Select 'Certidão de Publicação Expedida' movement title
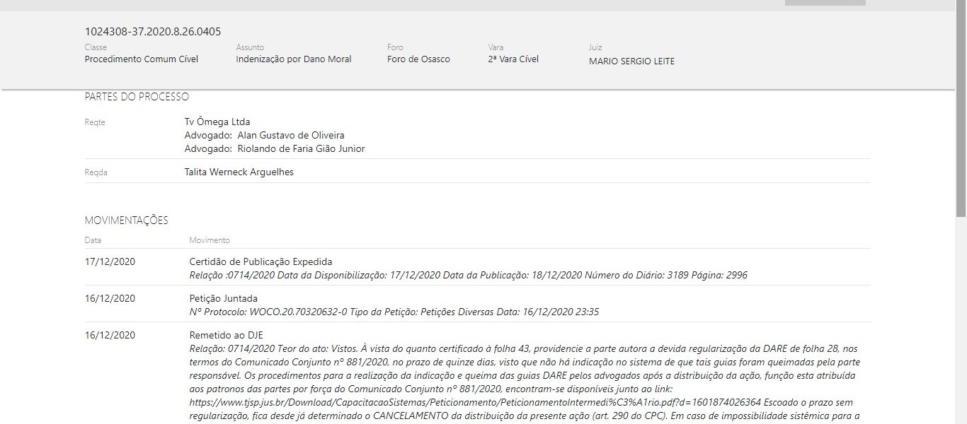This screenshot has width=967, height=424. pyautogui.click(x=261, y=261)
